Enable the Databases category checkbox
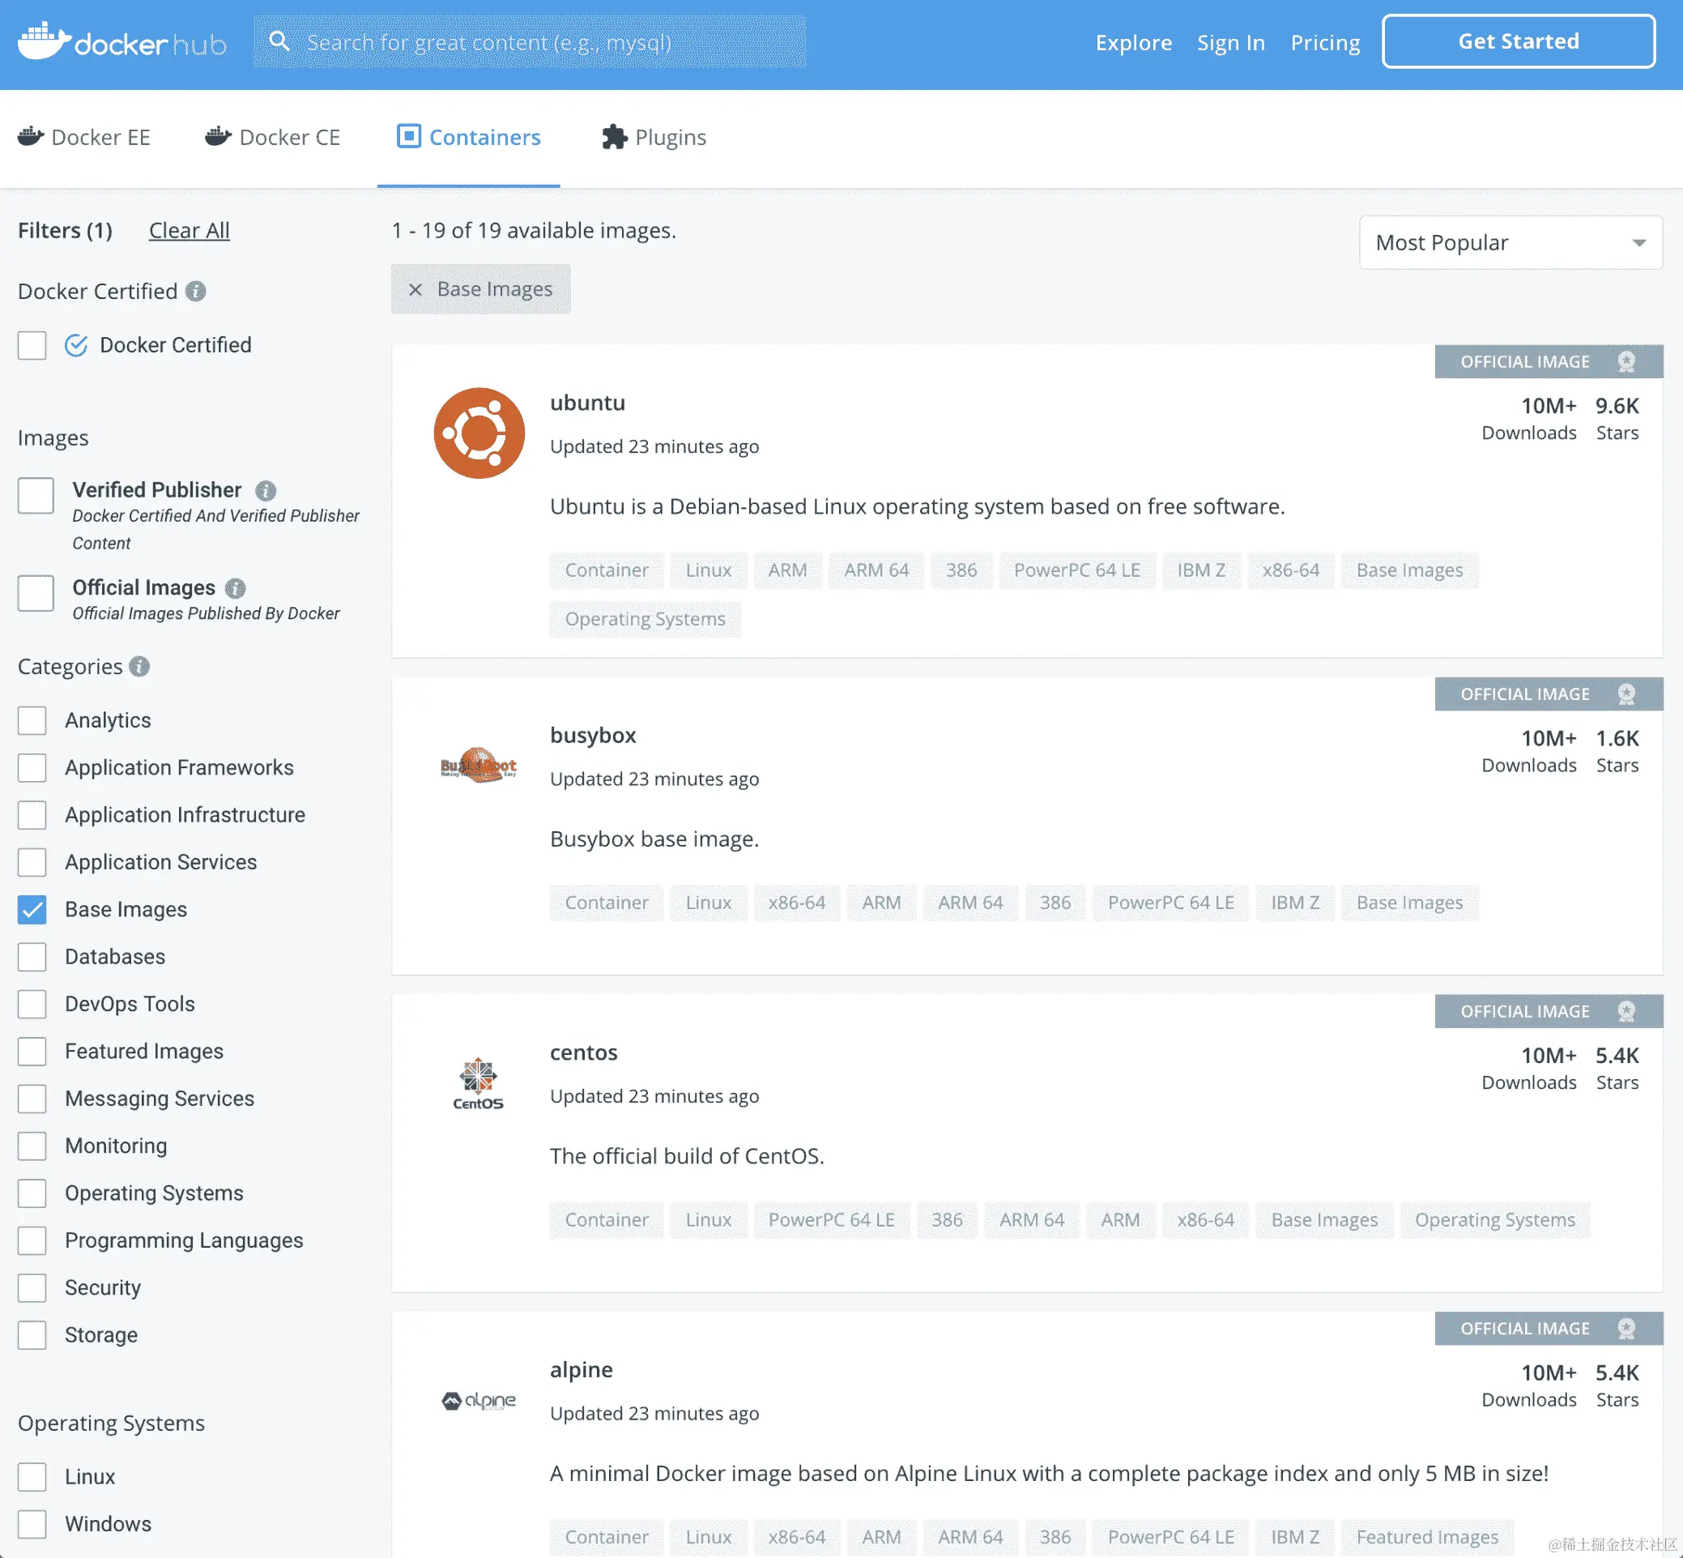This screenshot has width=1683, height=1558. click(x=32, y=957)
